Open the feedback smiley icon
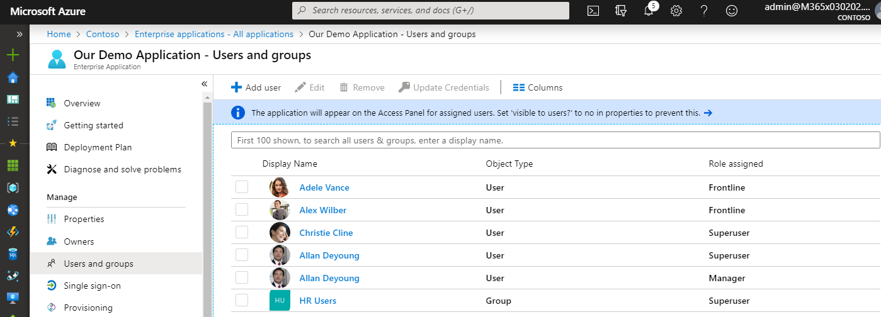Viewport: 881px width, 317px height. pos(732,11)
